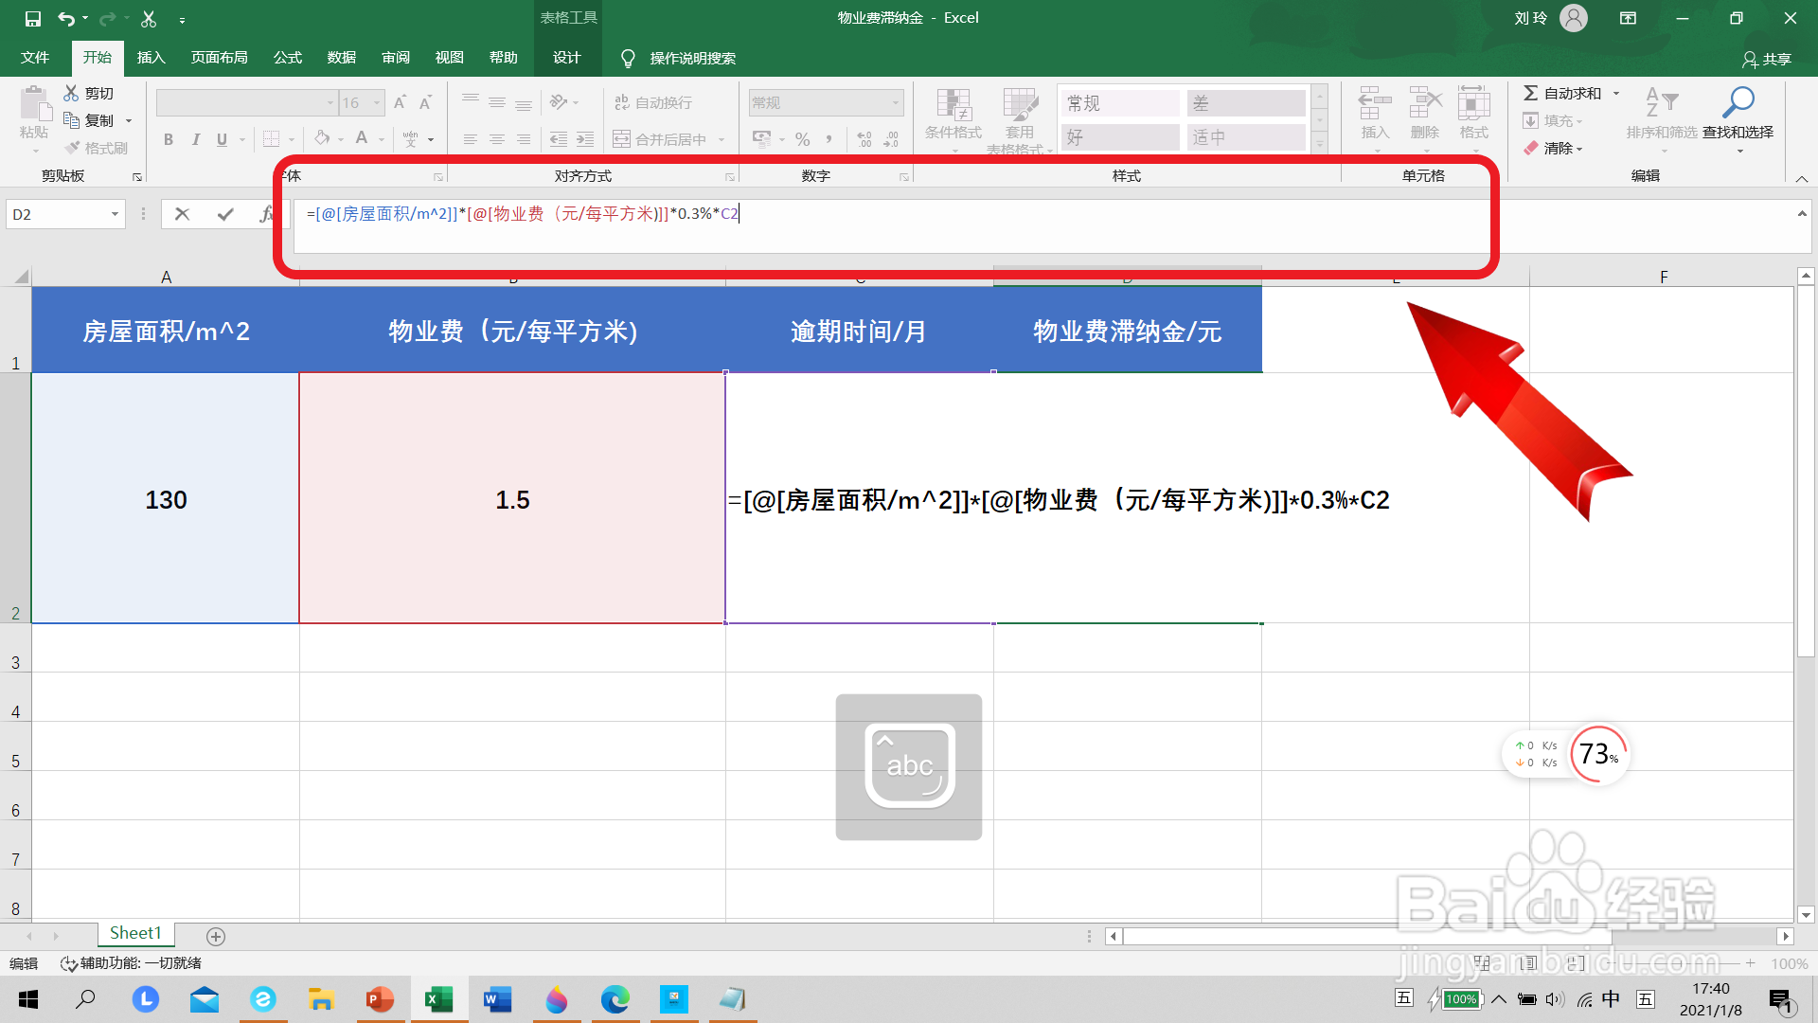Open the Name Box dropdown for D2
Image resolution: width=1818 pixels, height=1023 pixels.
coord(115,214)
